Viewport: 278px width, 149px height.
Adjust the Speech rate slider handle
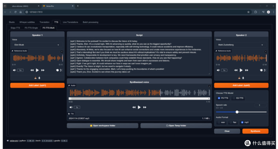[237, 112]
